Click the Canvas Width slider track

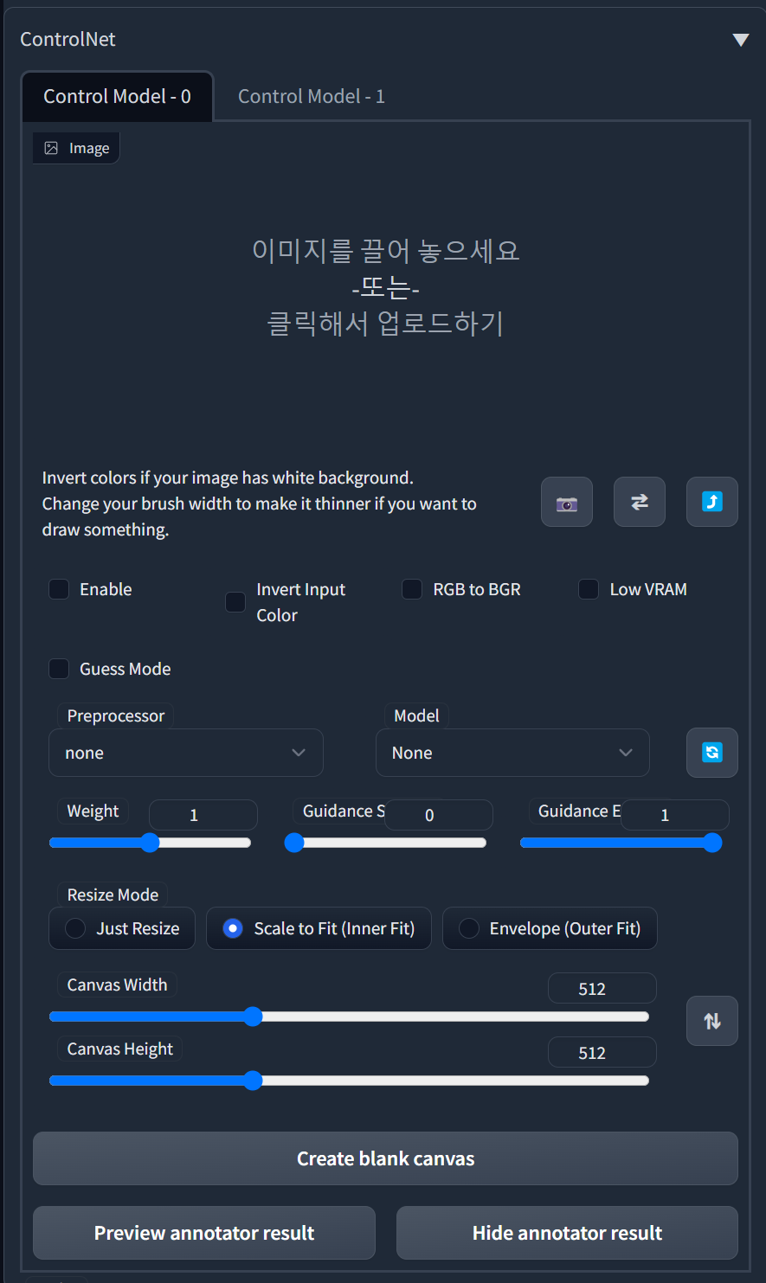point(349,1017)
